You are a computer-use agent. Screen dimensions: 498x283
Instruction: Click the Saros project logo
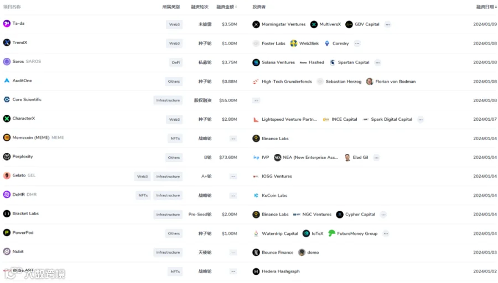[x=7, y=61]
